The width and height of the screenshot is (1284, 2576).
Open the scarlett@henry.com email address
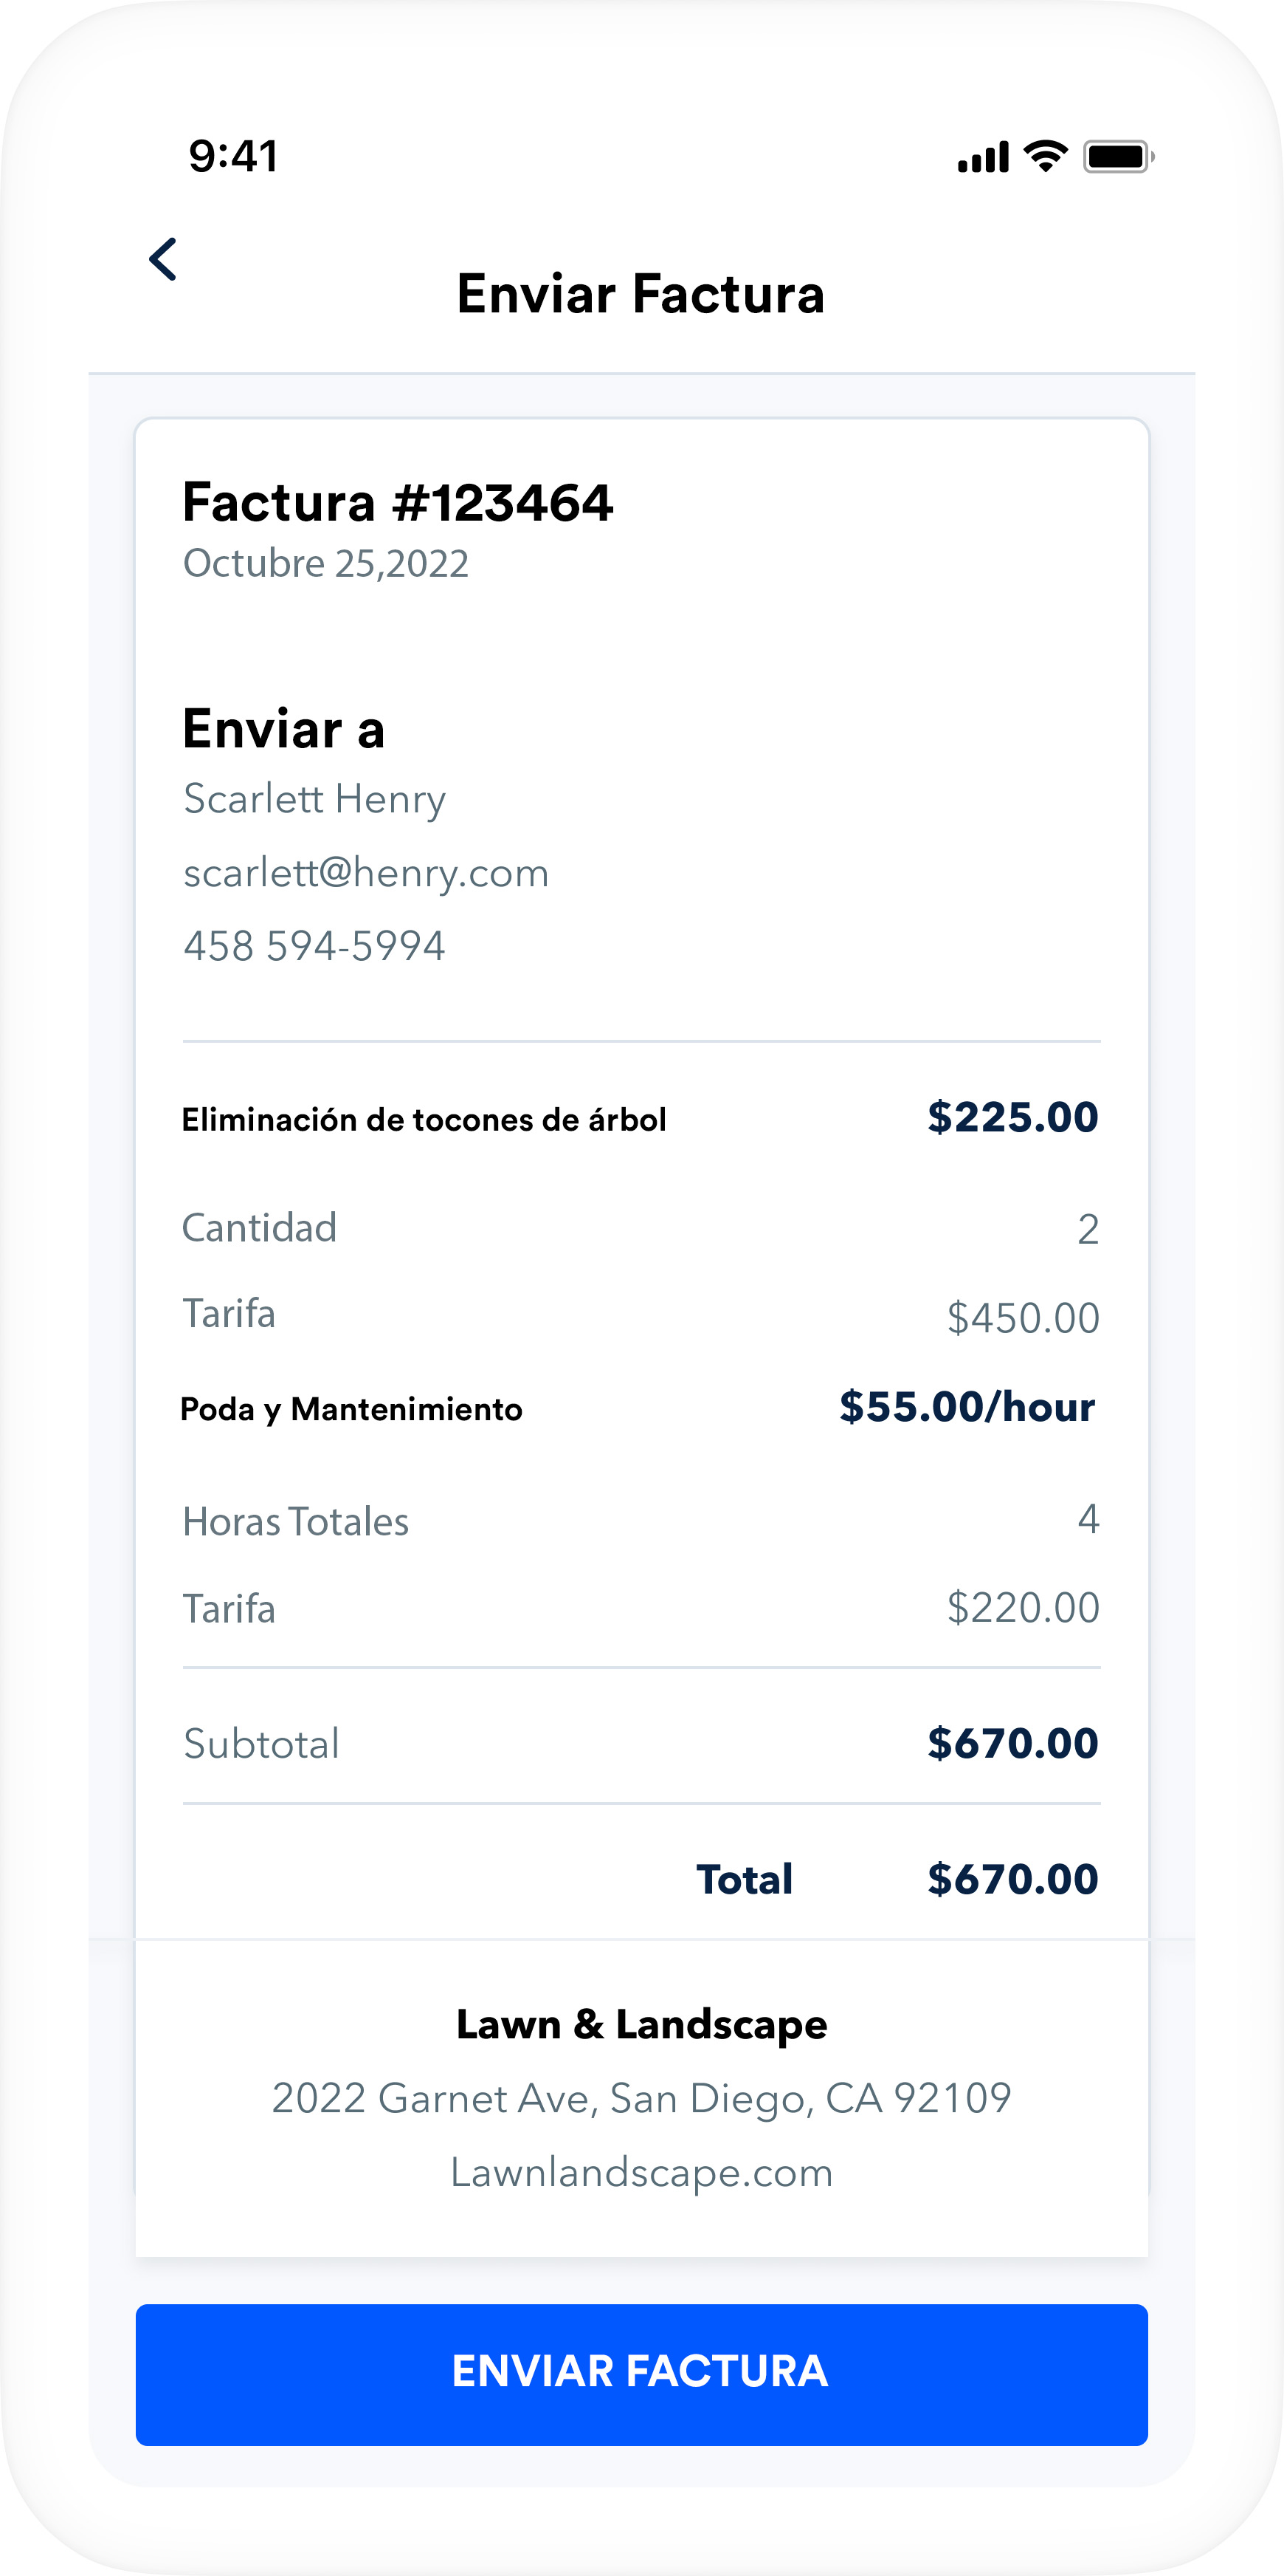(366, 873)
